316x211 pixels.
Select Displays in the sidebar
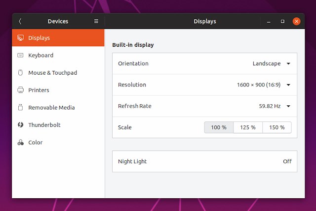click(58, 38)
